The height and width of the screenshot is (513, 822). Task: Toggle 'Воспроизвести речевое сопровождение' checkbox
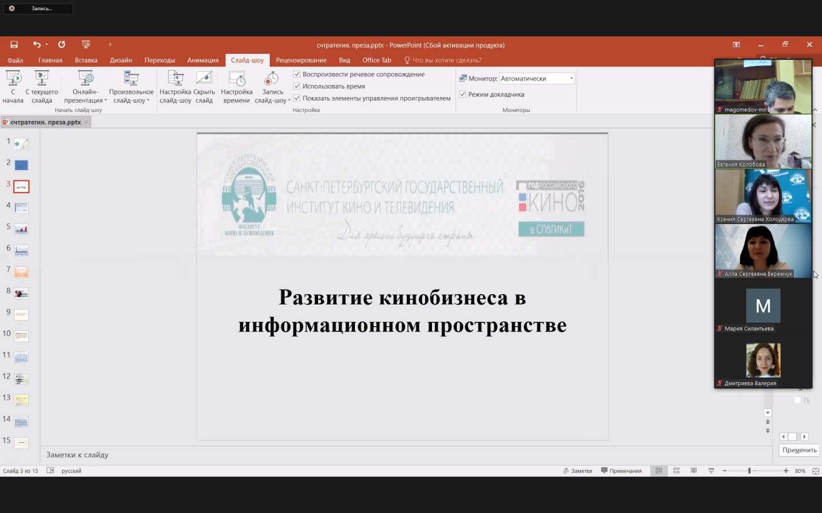pos(297,74)
